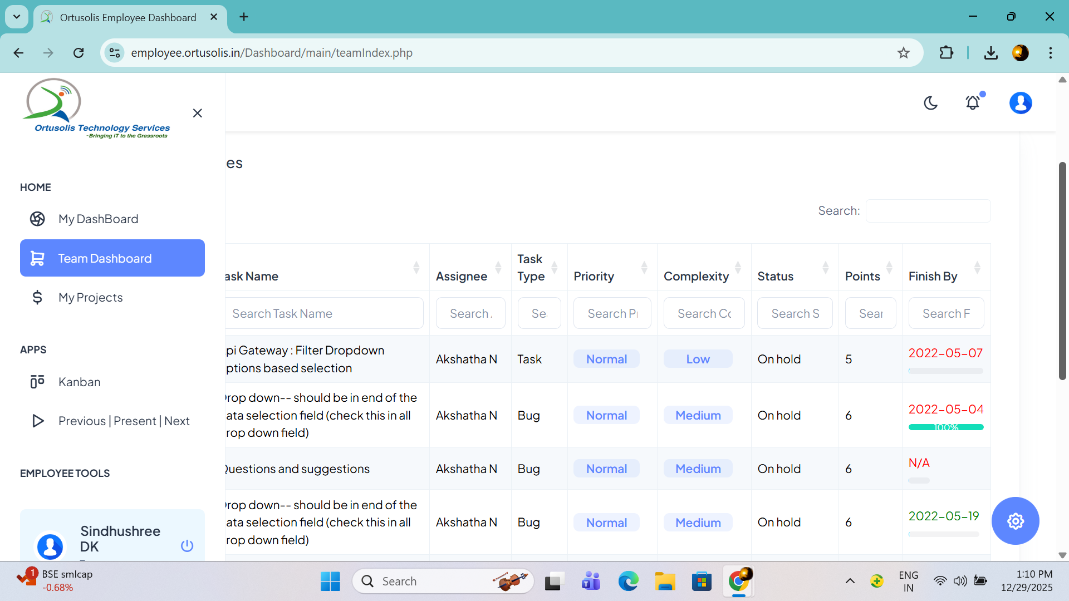This screenshot has width=1069, height=601.
Task: Click the 100% progress bar for 2022-05-04
Action: click(x=945, y=427)
